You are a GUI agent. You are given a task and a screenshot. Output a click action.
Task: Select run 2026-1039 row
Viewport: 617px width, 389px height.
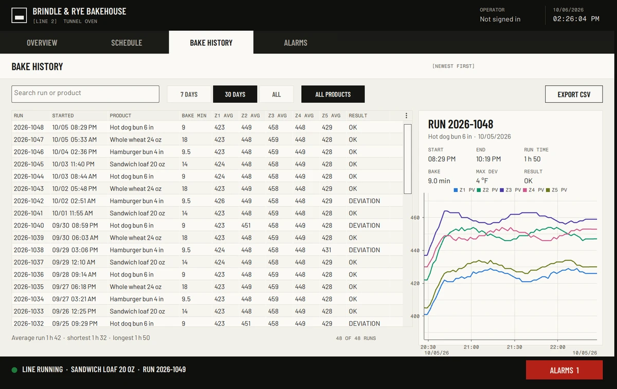point(207,238)
